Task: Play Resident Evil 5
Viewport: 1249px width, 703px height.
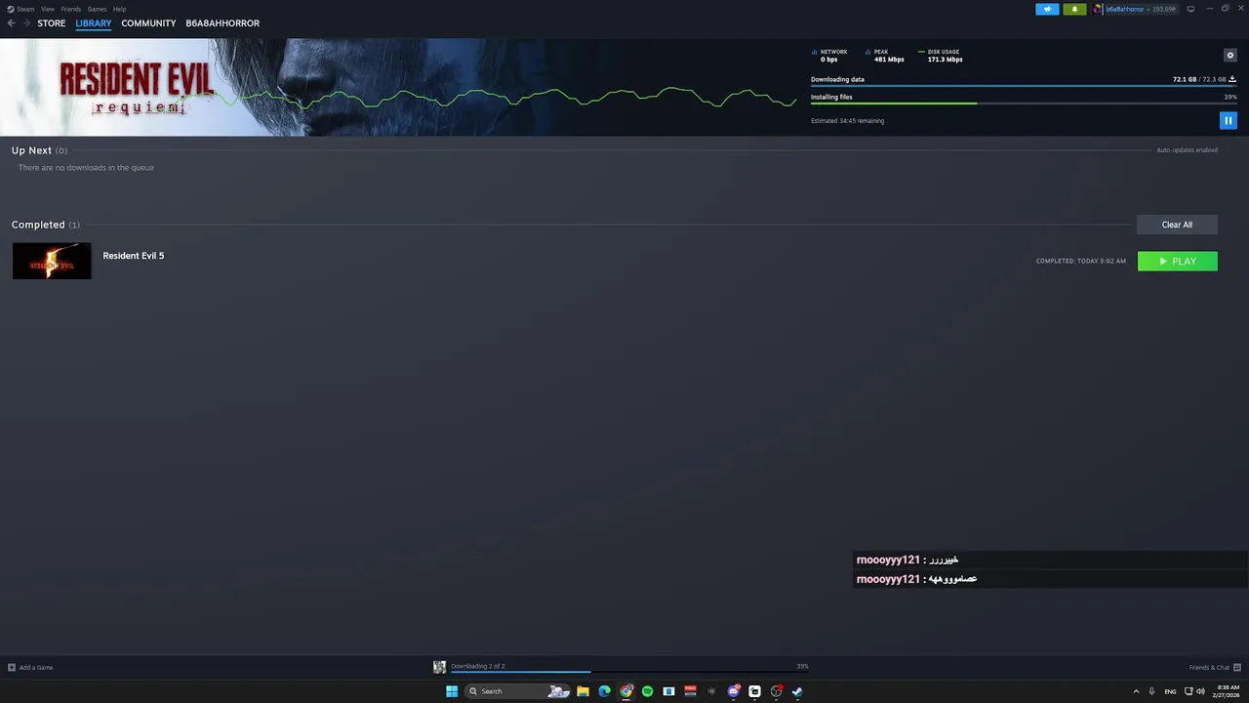Action: pos(1178,261)
